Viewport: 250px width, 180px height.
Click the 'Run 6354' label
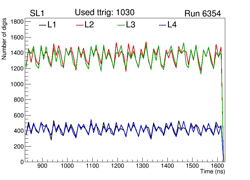pos(203,14)
